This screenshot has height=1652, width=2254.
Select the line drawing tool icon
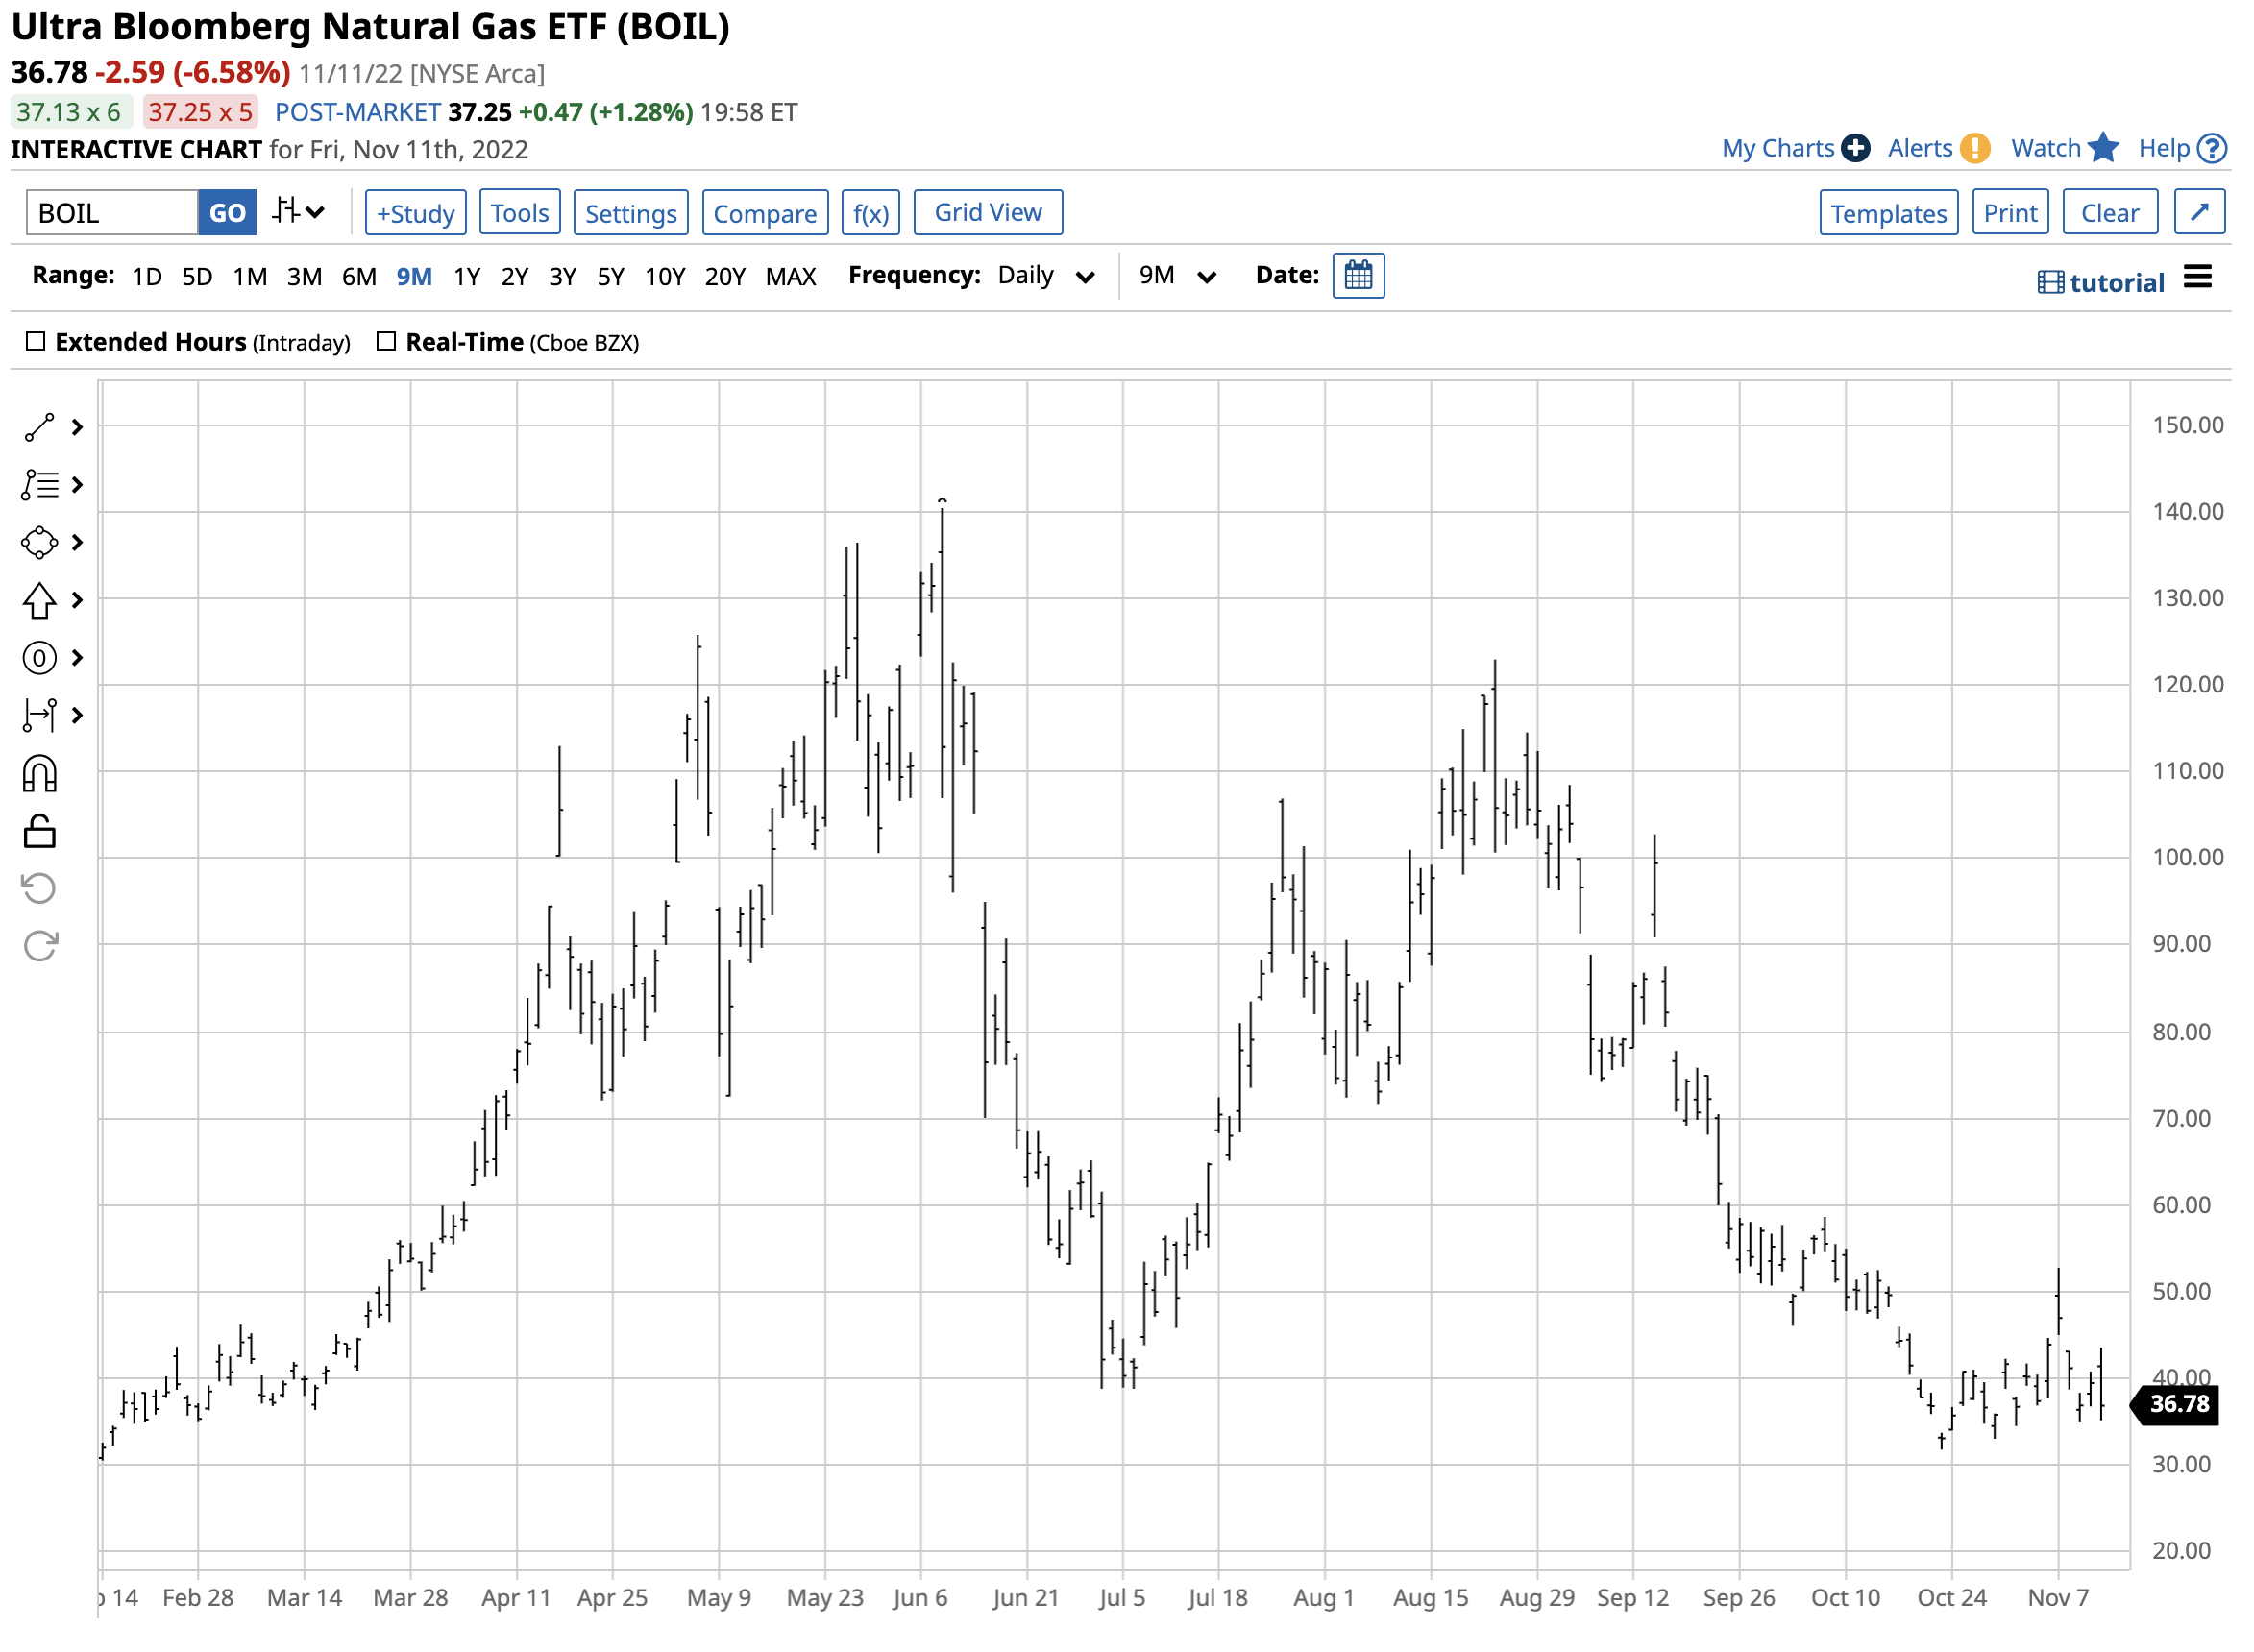(39, 428)
